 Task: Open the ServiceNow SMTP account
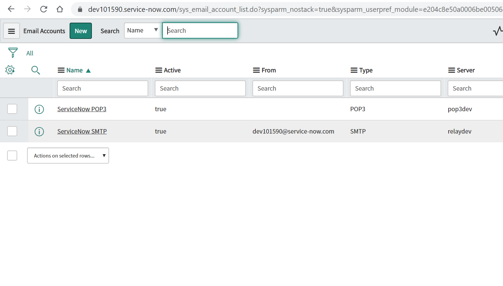(x=82, y=132)
